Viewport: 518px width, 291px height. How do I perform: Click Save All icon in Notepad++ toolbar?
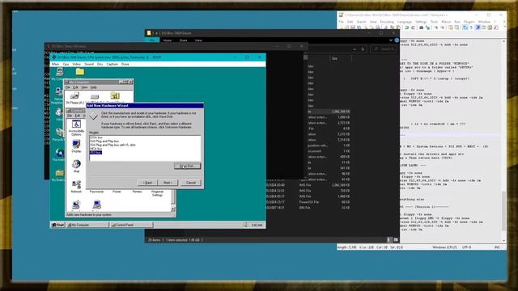[359, 27]
